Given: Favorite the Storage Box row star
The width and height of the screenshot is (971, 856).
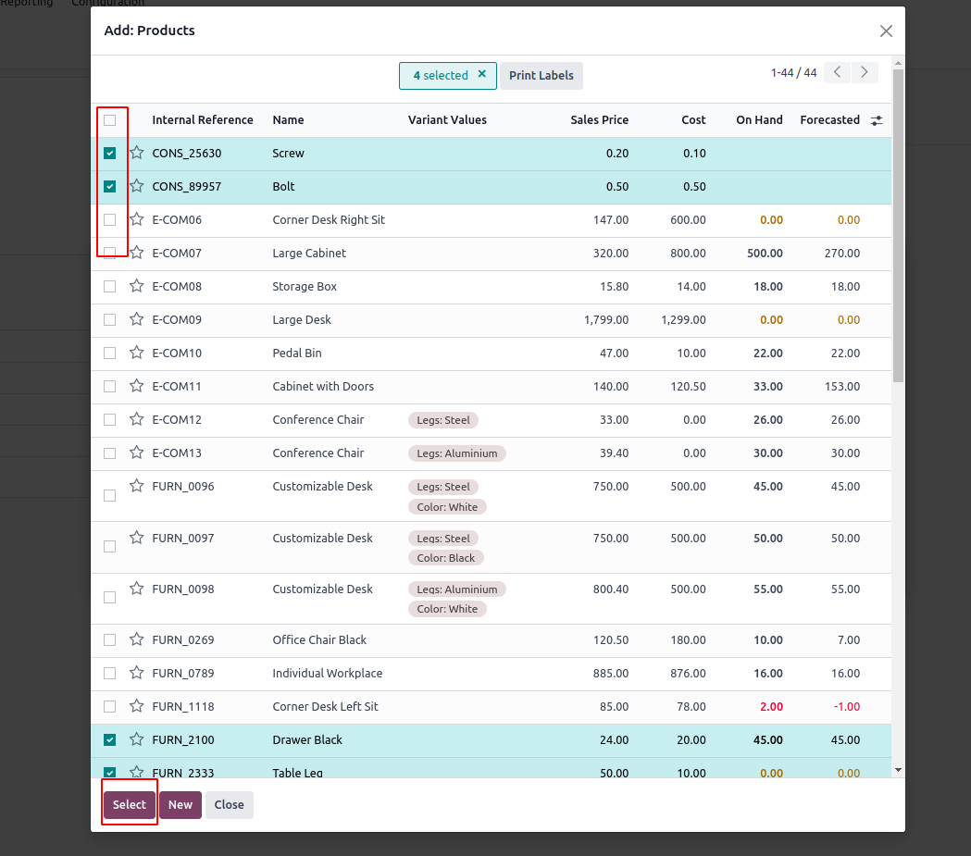Looking at the screenshot, I should (x=137, y=286).
